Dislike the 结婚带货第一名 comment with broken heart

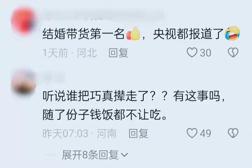(x=233, y=52)
